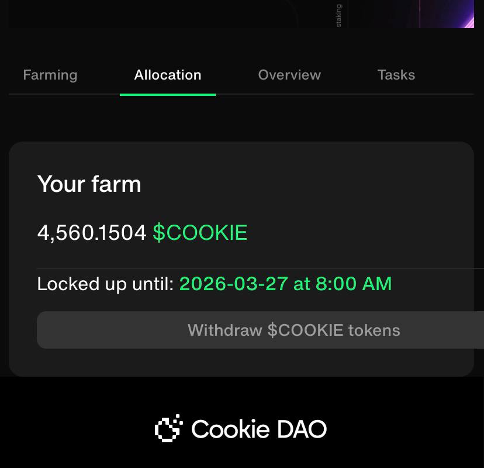Viewport: 484px width, 468px height.
Task: Click the divider line above Locked up until
Action: pyautogui.click(x=257, y=269)
